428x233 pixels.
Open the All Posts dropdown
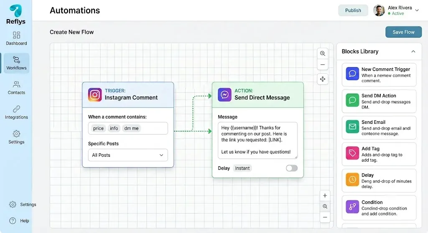[x=128, y=155]
